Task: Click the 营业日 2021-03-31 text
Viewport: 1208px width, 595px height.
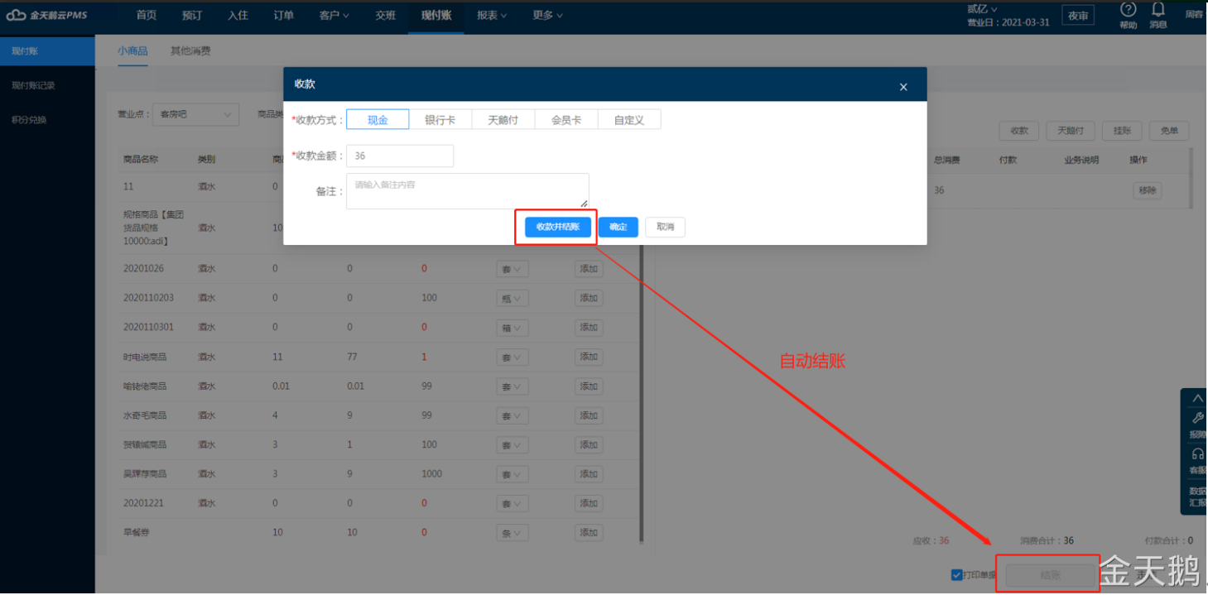Action: click(1008, 22)
